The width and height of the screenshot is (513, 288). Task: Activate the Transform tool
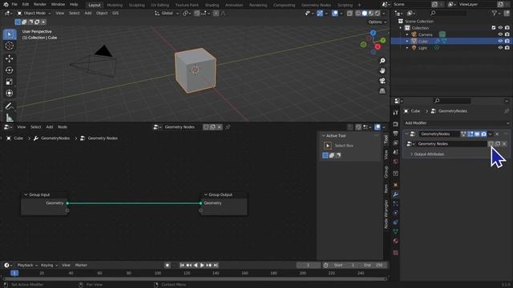10,93
